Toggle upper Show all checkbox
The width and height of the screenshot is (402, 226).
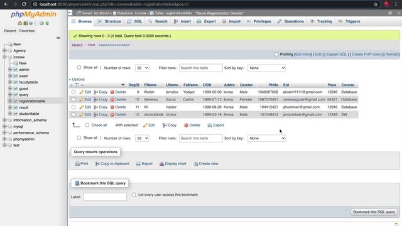click(79, 67)
